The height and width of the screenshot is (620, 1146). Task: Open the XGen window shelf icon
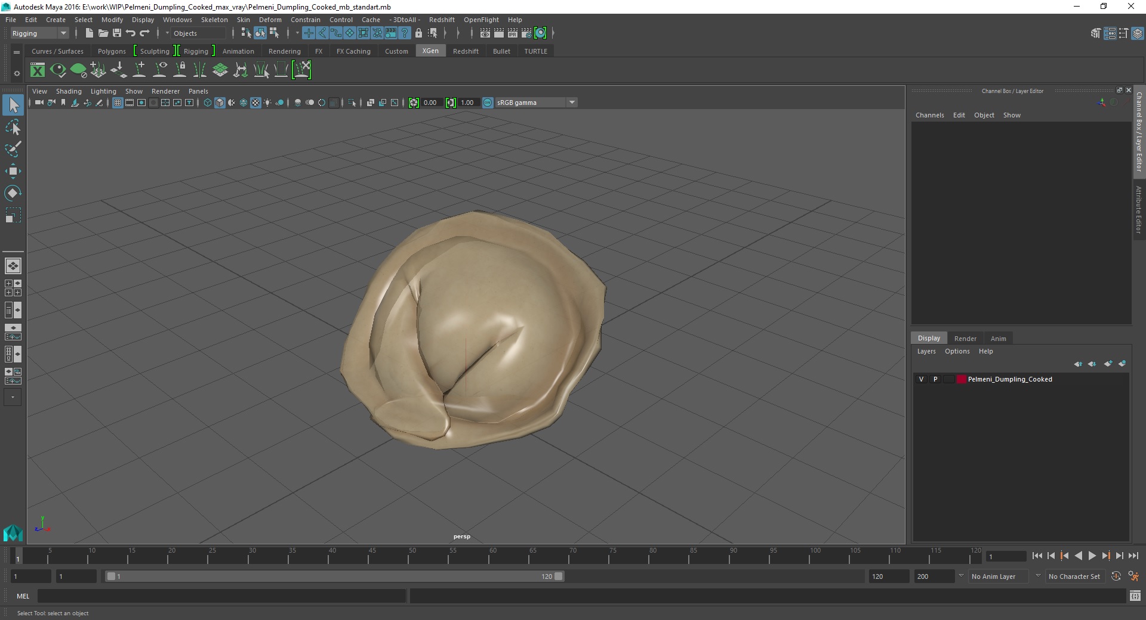pos(38,70)
